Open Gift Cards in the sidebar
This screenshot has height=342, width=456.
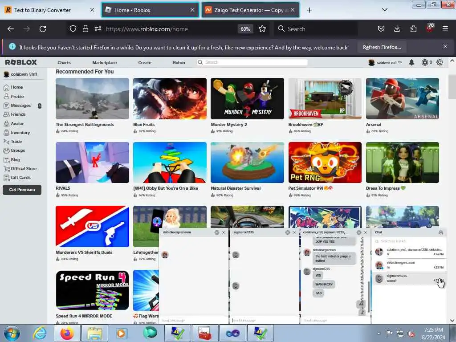[20, 177]
